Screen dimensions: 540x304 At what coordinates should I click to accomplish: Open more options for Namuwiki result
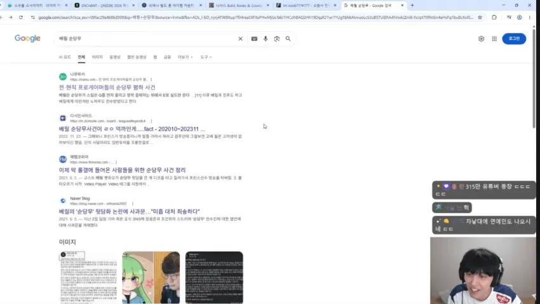click(151, 79)
